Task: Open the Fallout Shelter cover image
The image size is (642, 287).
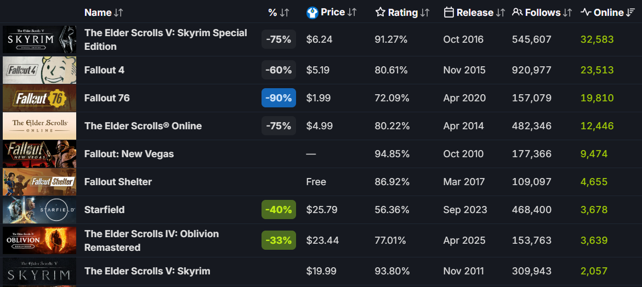Action: [39, 182]
